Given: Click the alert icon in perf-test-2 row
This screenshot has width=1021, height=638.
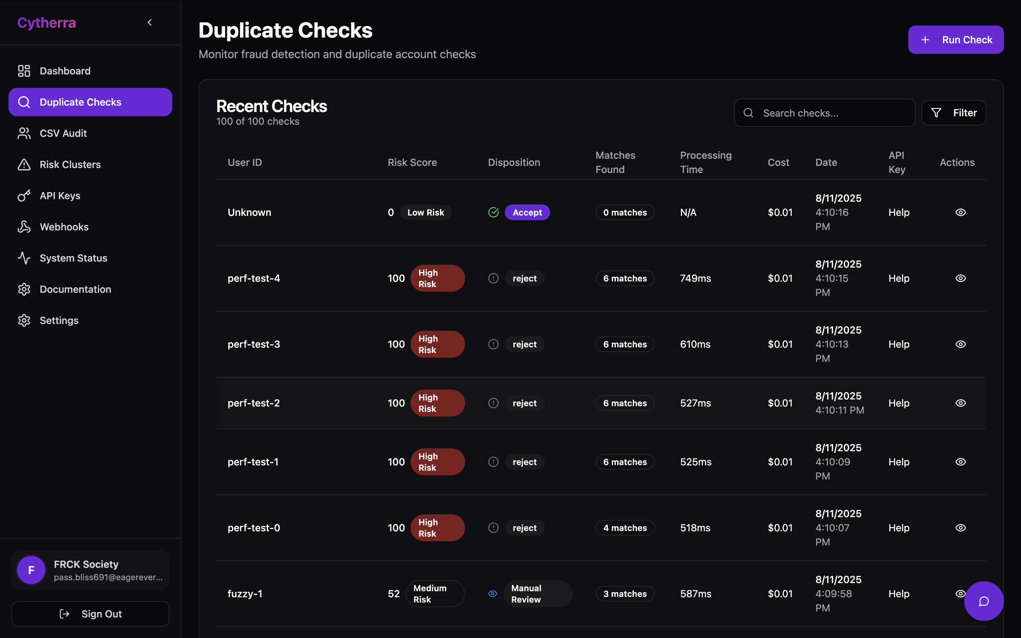Looking at the screenshot, I should pyautogui.click(x=493, y=403).
